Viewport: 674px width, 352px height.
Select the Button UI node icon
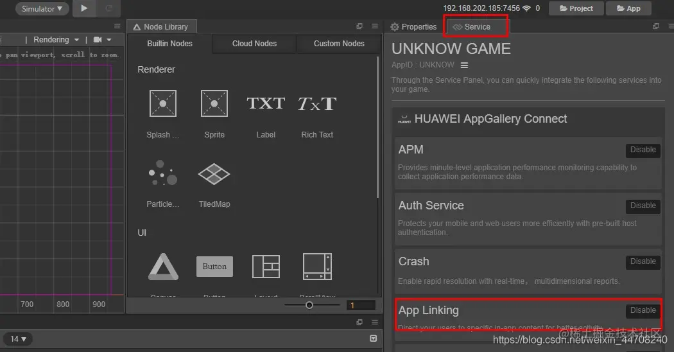(214, 267)
